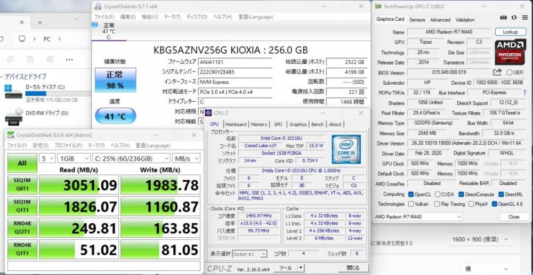Viewport: 533px width, 275px height.
Task: Click the CPU-Z title bar app icon
Action: pyautogui.click(x=208, y=113)
